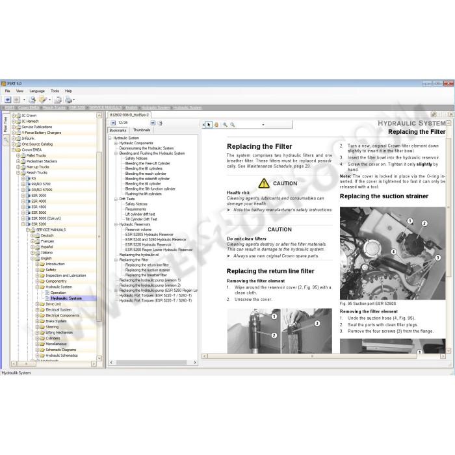This screenshot has height=455, width=455.
Task: Expand the ESR 4000 tree node
Action: click(23, 201)
